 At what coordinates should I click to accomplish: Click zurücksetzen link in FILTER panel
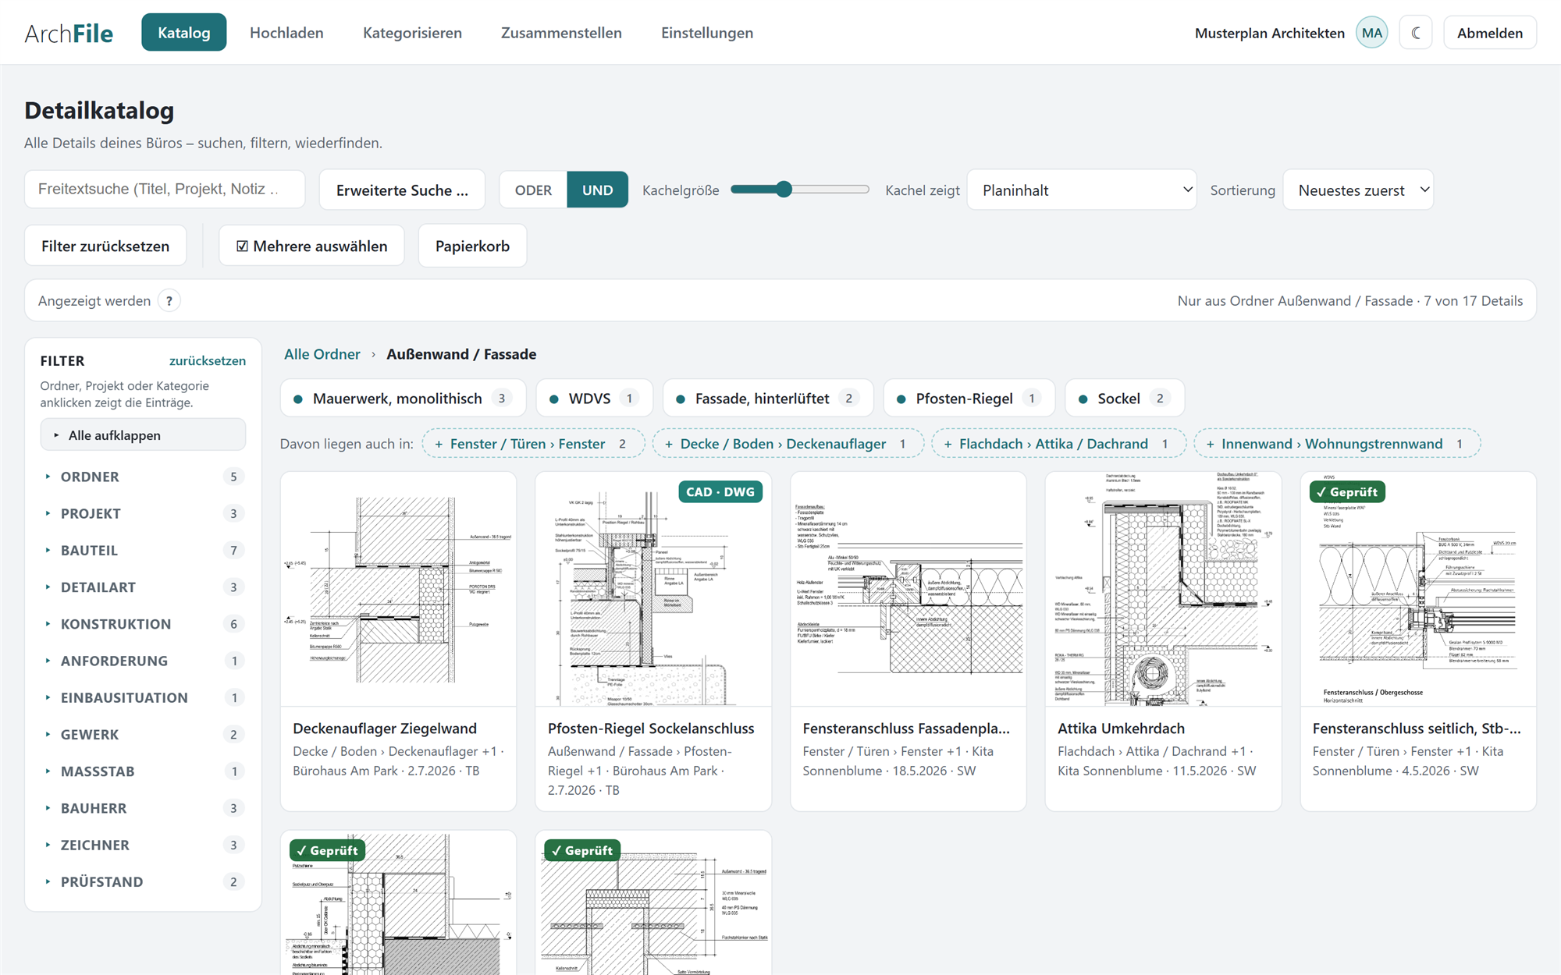tap(208, 360)
